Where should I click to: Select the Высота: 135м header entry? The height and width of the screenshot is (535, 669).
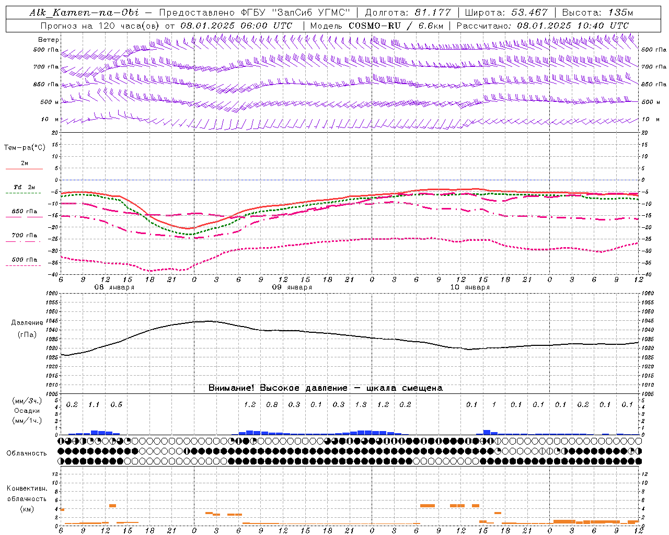click(597, 13)
